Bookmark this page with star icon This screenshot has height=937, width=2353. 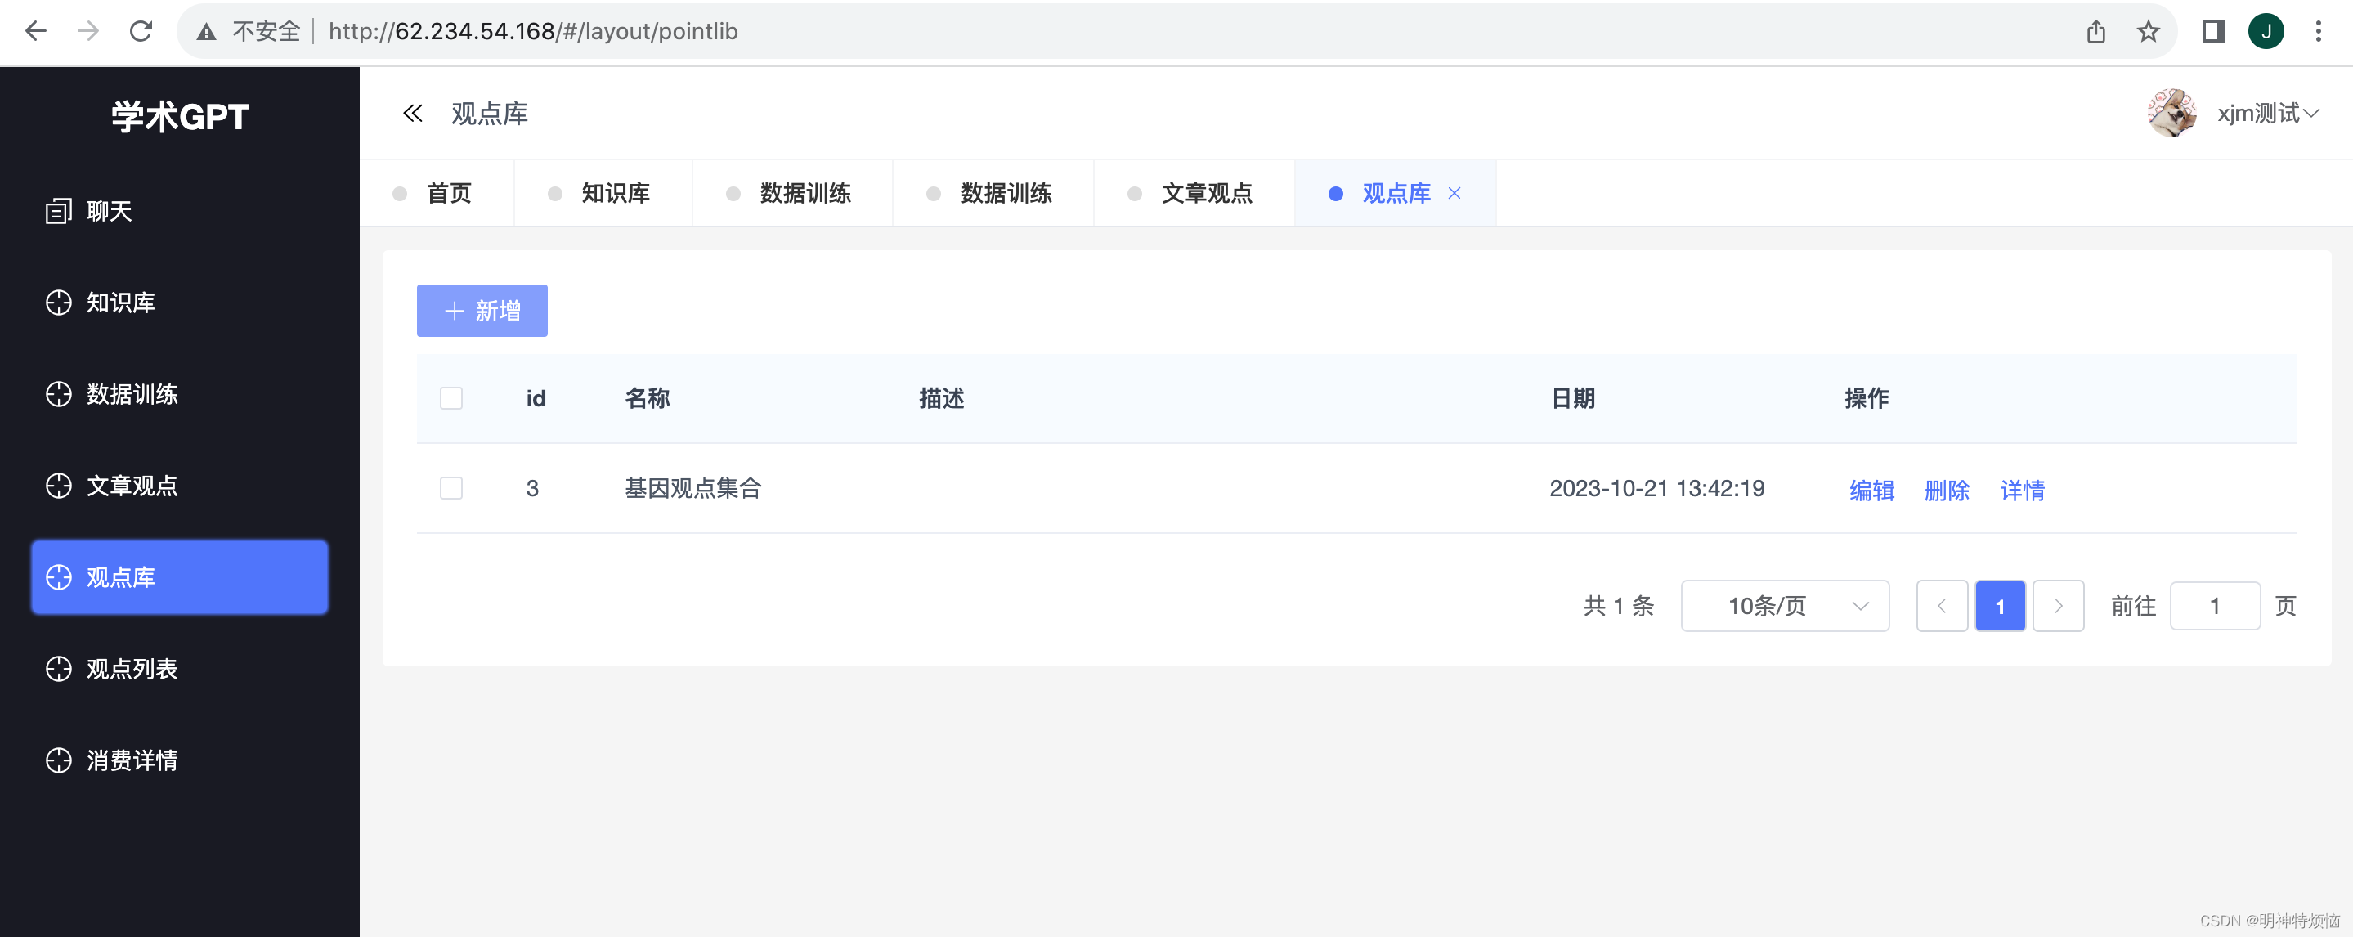(2148, 32)
